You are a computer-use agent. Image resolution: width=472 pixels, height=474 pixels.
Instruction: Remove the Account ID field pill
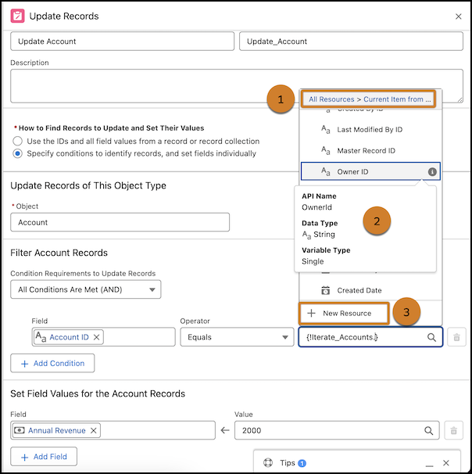(x=96, y=337)
